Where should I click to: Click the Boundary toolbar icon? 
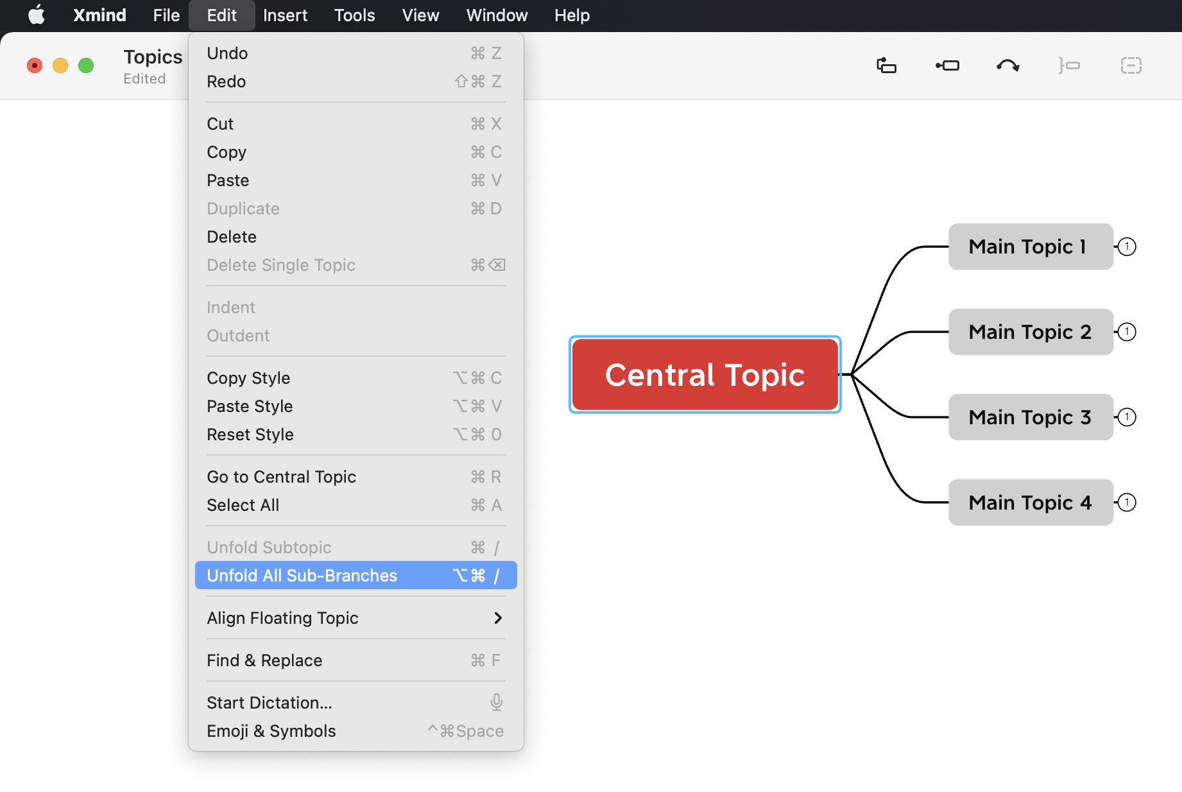click(x=1131, y=65)
